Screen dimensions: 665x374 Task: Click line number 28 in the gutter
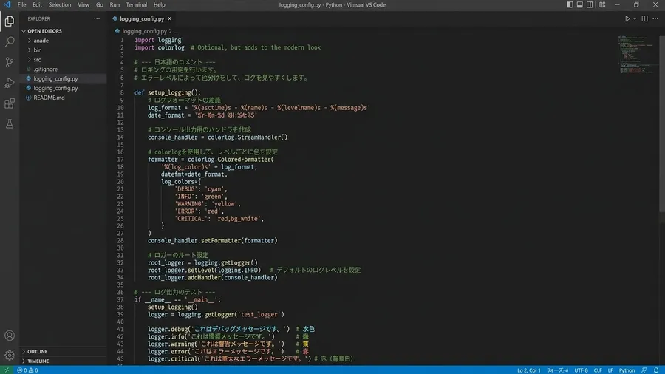click(121, 240)
